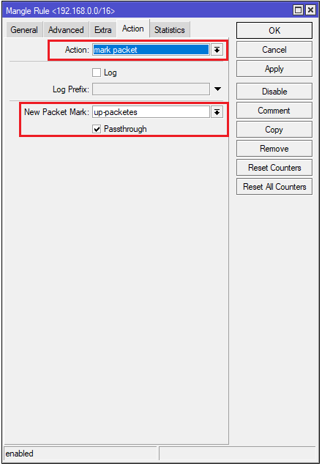Click into the New Packet Mark field
322x466 pixels.
[151, 112]
